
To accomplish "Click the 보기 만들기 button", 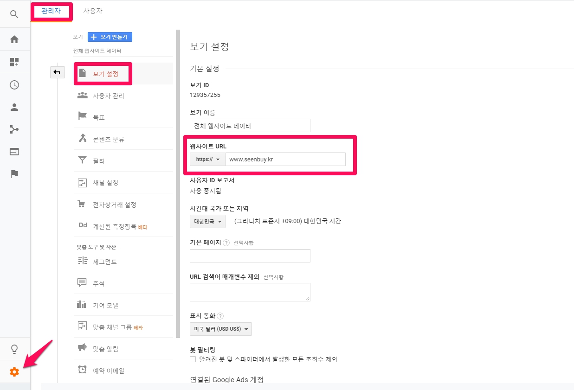I will pos(110,37).
